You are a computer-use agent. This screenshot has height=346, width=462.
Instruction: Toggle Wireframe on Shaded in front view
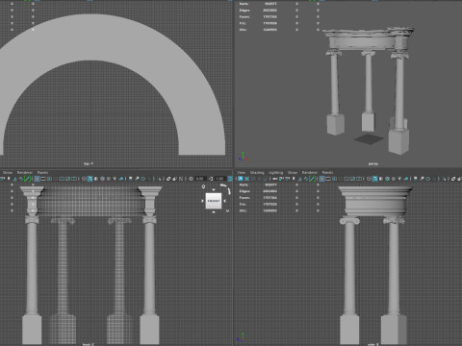102,179
